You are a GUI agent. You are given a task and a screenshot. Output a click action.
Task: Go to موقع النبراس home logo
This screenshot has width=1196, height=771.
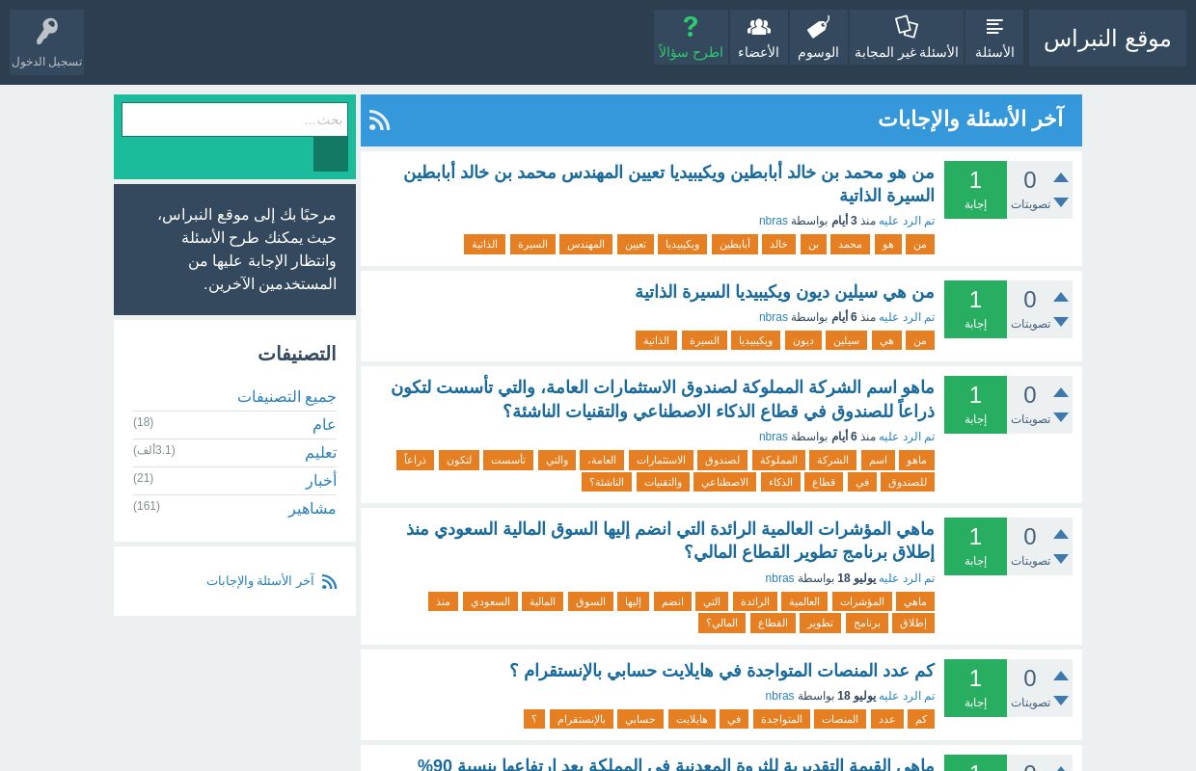[1107, 39]
